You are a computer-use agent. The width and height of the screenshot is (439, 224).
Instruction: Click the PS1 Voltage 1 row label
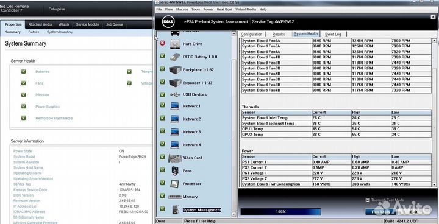point(254,173)
